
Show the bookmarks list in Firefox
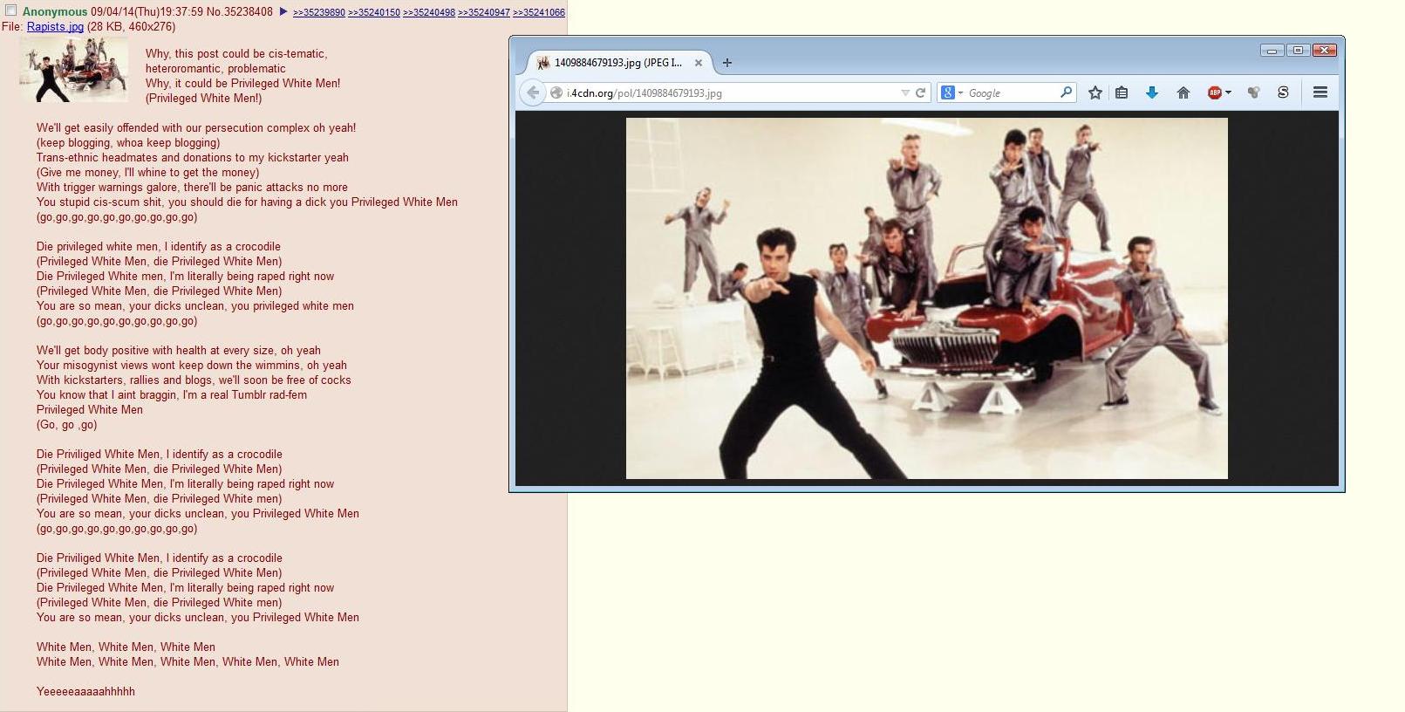[1122, 92]
